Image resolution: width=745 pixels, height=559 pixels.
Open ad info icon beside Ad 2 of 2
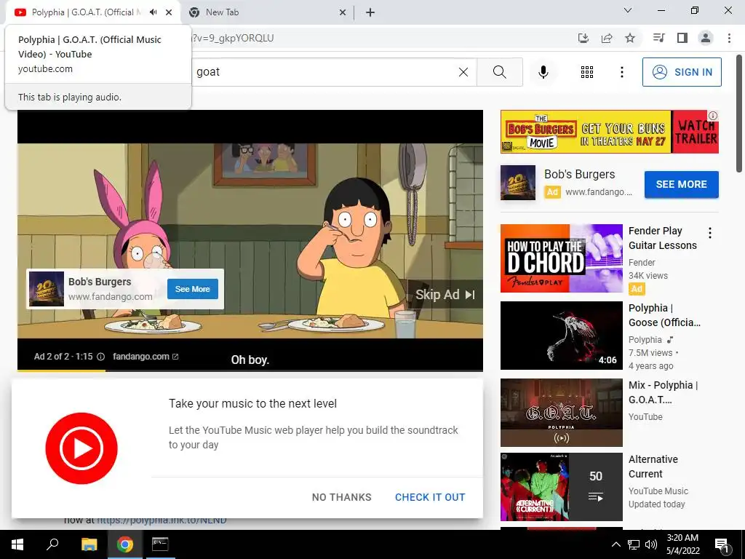[x=100, y=357]
